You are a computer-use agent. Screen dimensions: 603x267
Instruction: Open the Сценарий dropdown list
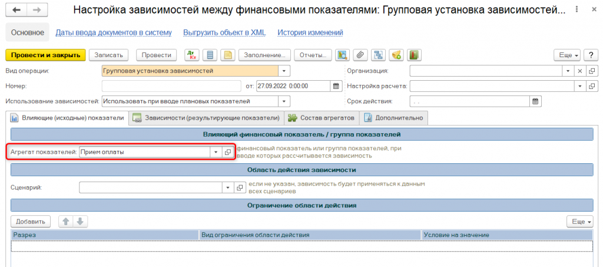click(227, 187)
